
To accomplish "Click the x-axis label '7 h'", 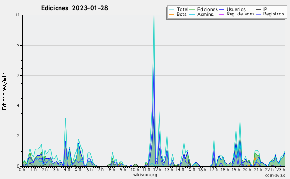I will [x=101, y=169].
